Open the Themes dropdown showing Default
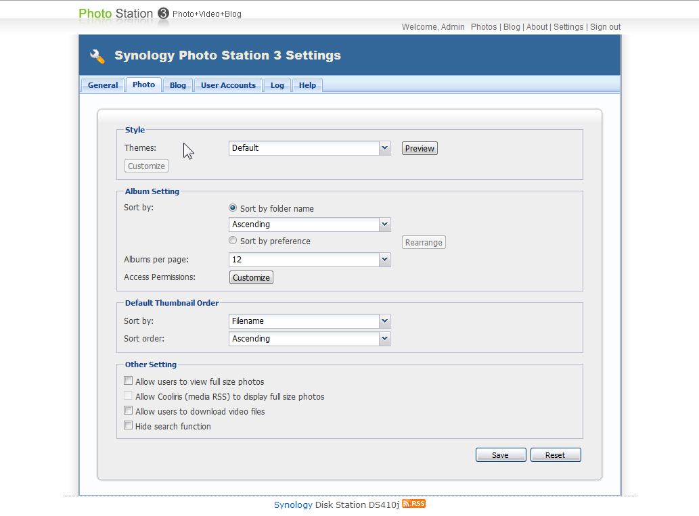The height and width of the screenshot is (516, 699). (310, 148)
